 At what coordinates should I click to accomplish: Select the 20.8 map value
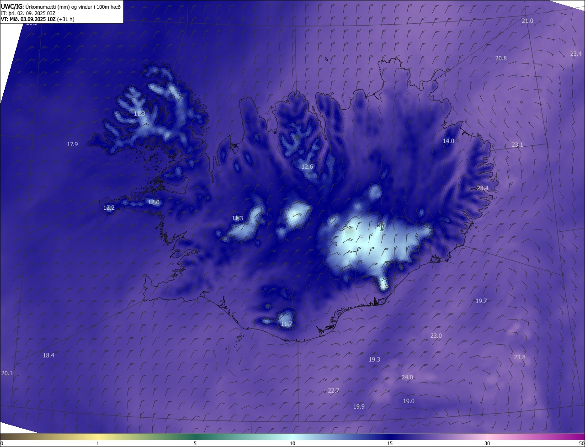(501, 58)
